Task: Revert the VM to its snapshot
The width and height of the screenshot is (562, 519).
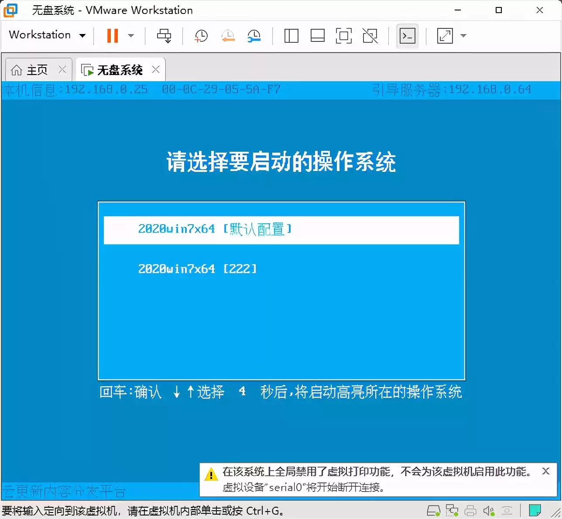Action: coord(228,35)
